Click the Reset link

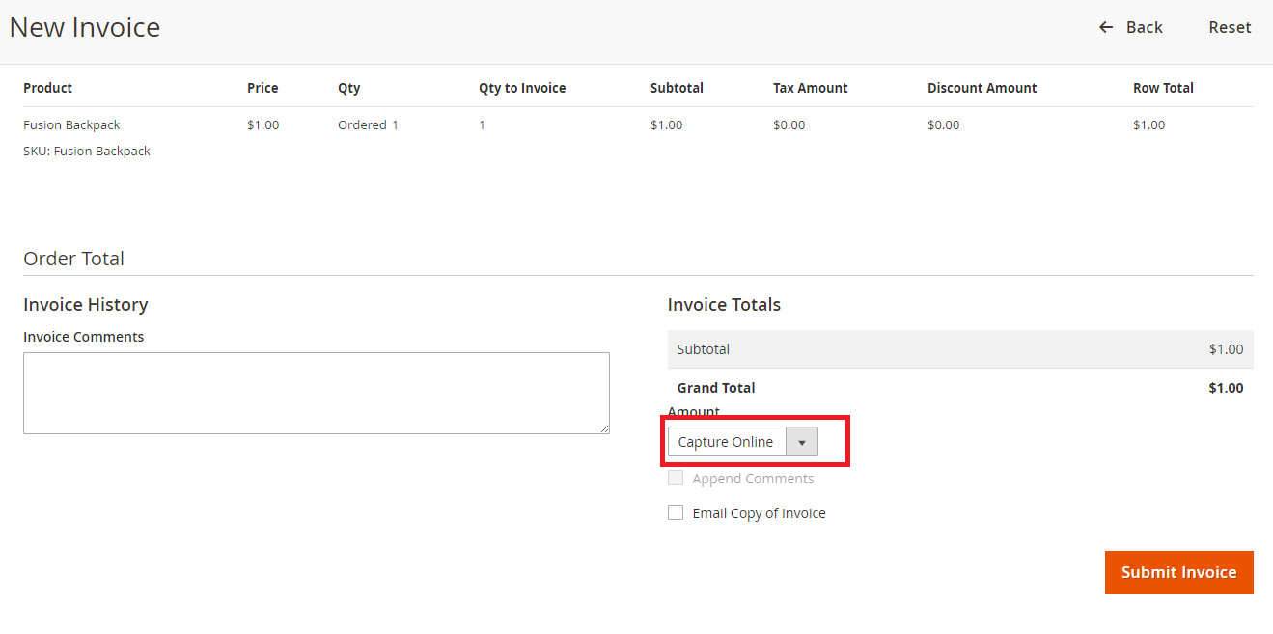coord(1230,27)
